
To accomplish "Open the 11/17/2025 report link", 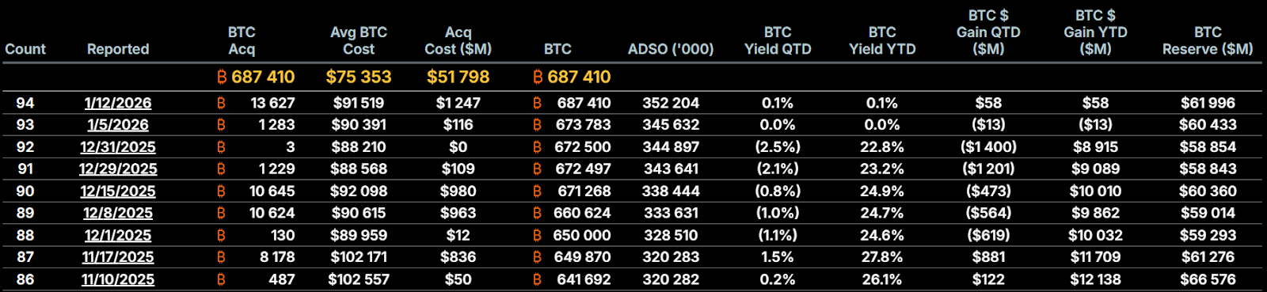I will coord(118,257).
